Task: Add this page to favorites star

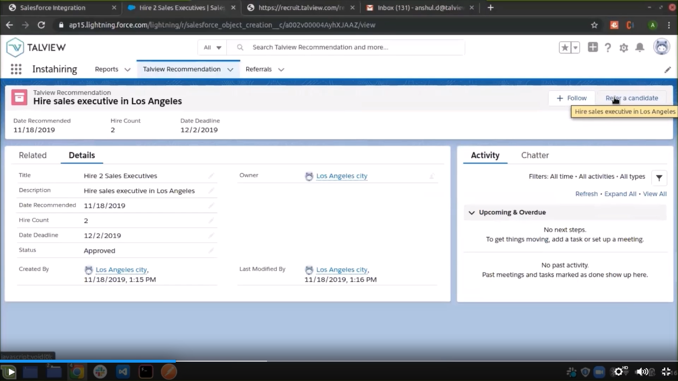Action: pos(565,48)
